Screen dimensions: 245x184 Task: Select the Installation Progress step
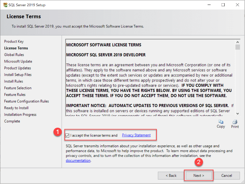[x=20, y=115]
